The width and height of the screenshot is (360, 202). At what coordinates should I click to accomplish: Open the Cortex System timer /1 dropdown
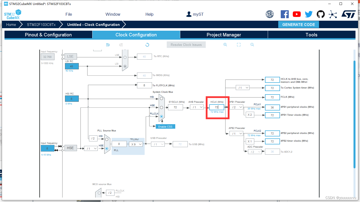tap(242, 88)
